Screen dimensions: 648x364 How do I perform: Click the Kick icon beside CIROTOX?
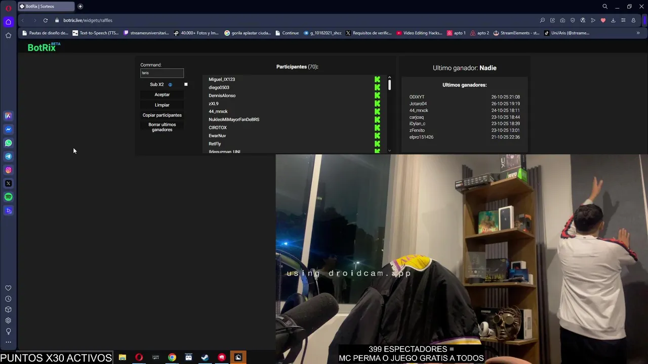coord(377,128)
